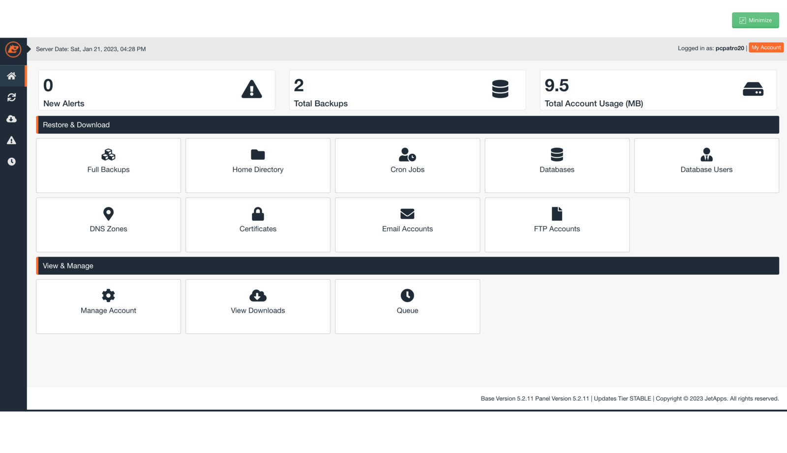Open the Database Users tile
Screen dimensions: 787x453
pos(706,166)
